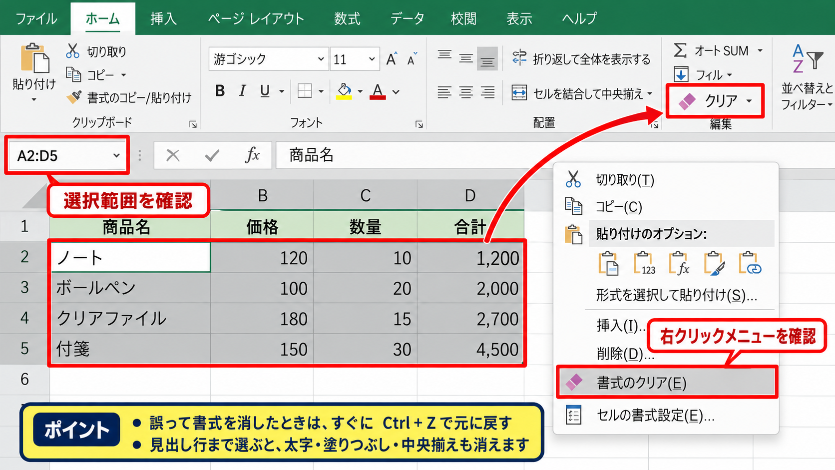Click the confirm checkmark in formula bar
The height and width of the screenshot is (470, 835).
click(x=212, y=155)
